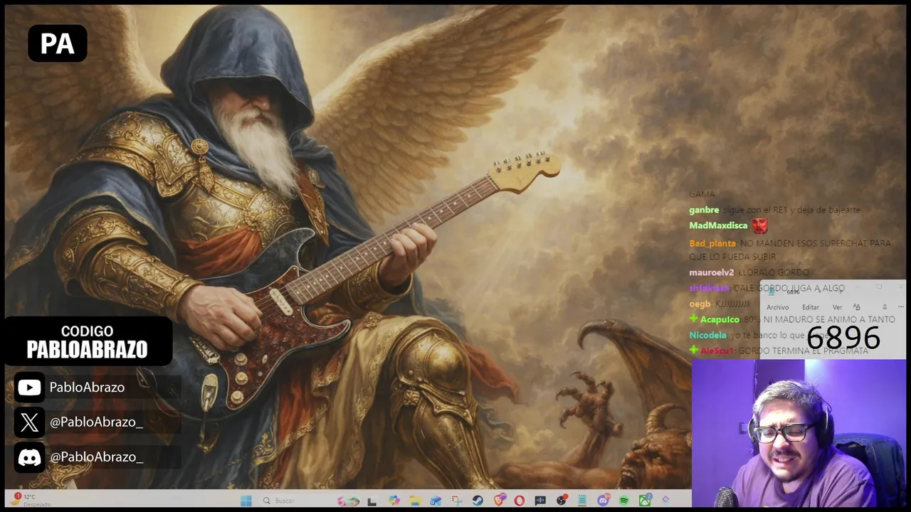The width and height of the screenshot is (911, 512).
Task: Open Notepad three-dots more options
Action: (x=901, y=307)
